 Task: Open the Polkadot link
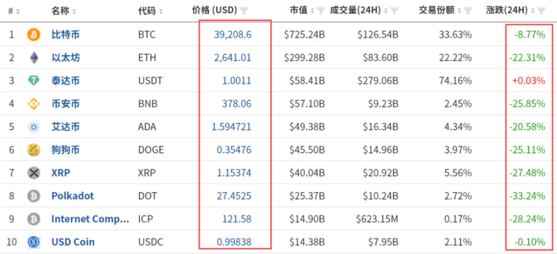click(73, 196)
